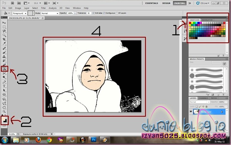Select the Rectangular Marquee tool

click(x=4, y=27)
